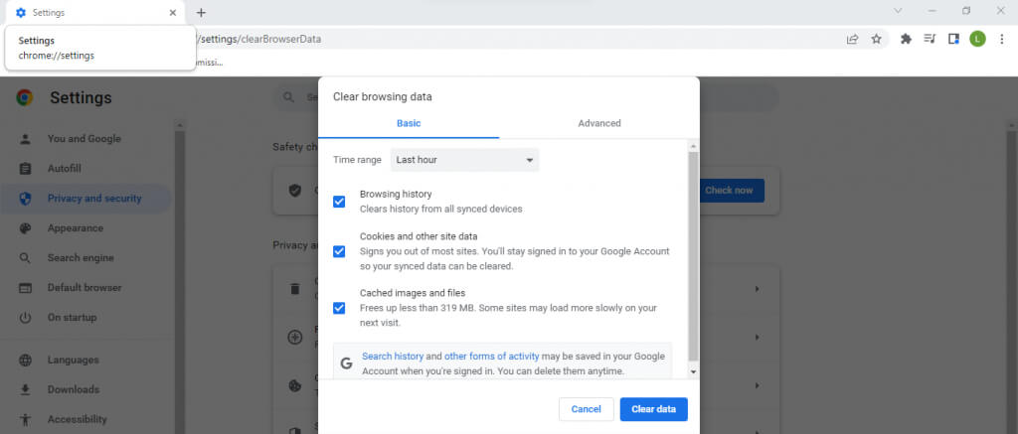
Task: Open the Time range dropdown
Action: coord(464,159)
